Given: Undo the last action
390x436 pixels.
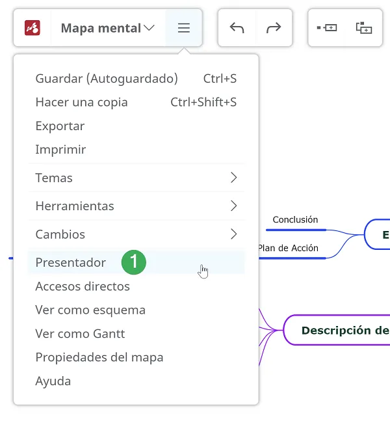Looking at the screenshot, I should click(237, 28).
